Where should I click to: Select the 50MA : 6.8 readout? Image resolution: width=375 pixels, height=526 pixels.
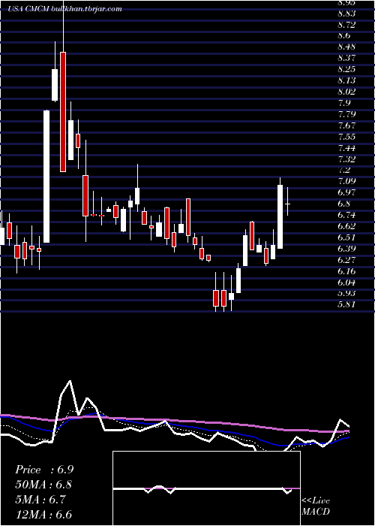pos(43,485)
